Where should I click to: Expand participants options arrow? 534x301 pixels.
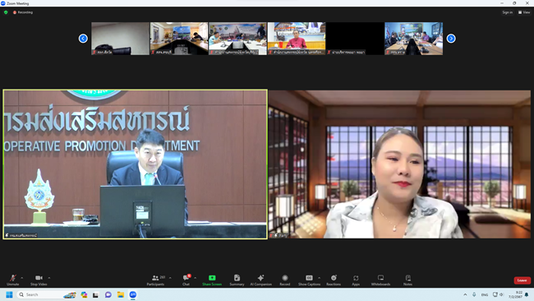170,278
